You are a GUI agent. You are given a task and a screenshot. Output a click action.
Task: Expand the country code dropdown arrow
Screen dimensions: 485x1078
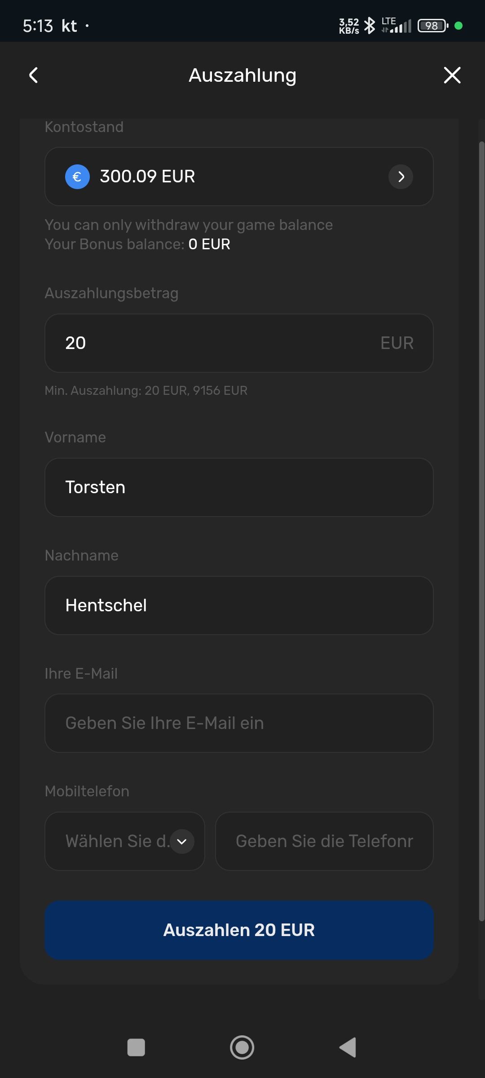point(182,841)
